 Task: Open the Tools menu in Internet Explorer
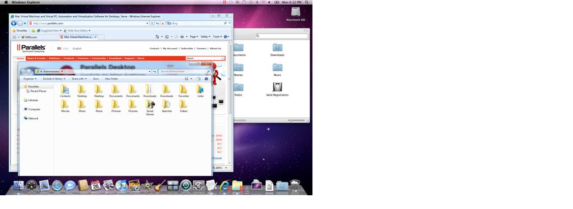[x=217, y=37]
